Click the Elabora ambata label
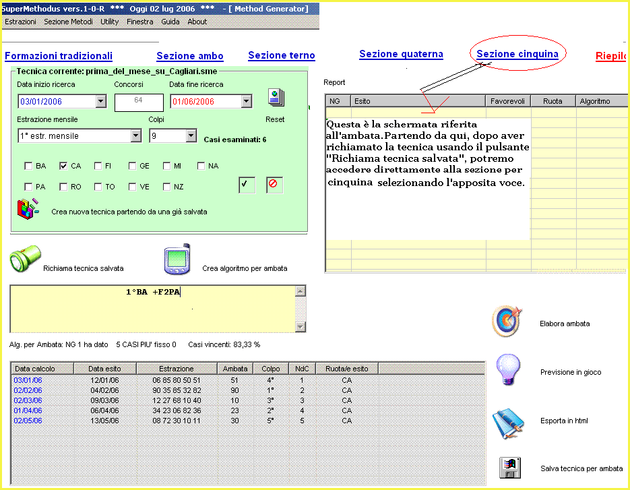Viewport: 630px width, 490px height. pos(565,324)
